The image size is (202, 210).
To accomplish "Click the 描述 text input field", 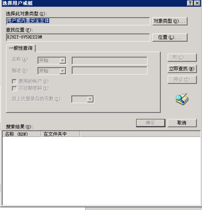I will (109, 70).
